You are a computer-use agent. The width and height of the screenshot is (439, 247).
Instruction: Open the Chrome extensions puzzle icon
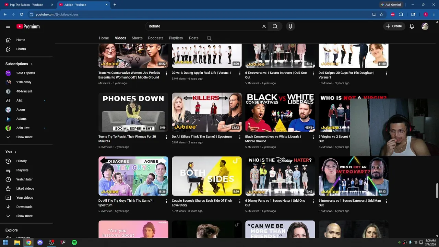401,14
